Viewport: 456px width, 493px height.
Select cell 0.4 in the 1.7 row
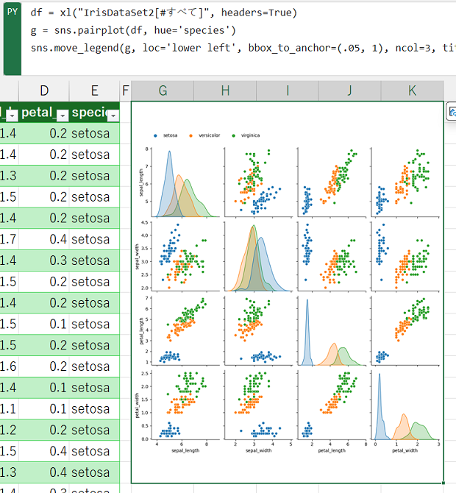(44, 239)
